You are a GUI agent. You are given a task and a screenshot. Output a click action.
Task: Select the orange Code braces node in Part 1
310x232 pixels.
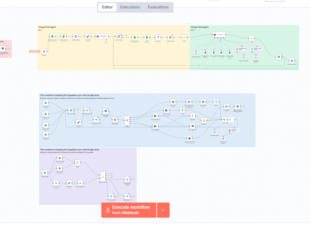click(x=184, y=37)
